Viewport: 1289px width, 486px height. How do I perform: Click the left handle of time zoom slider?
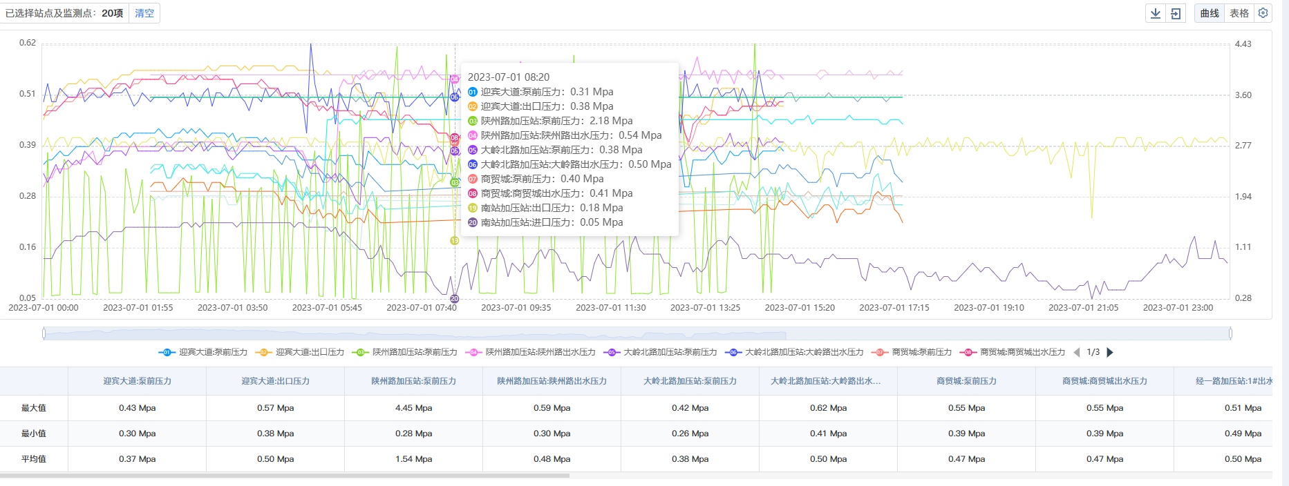[x=44, y=334]
